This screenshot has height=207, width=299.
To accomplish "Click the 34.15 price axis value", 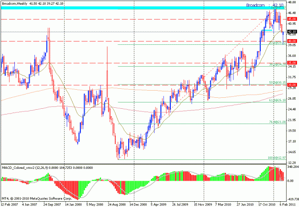I will [292, 66].
